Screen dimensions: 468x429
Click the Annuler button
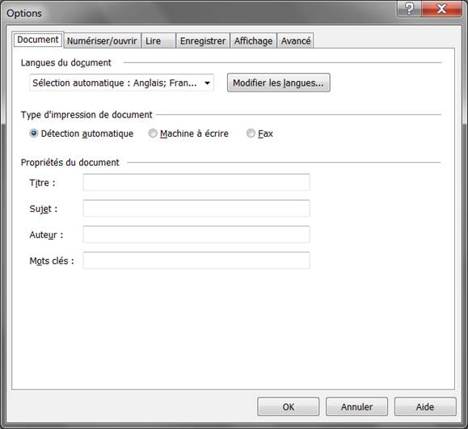(x=356, y=406)
